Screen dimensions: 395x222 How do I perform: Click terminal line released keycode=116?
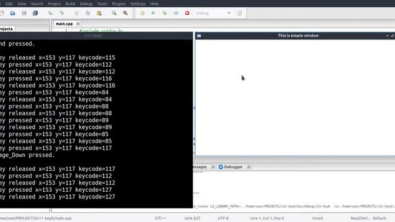(57, 86)
